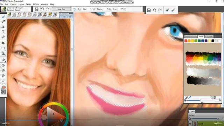Select the Mixer Apply Color brush tool
The image size is (224, 126).
click(x=187, y=98)
